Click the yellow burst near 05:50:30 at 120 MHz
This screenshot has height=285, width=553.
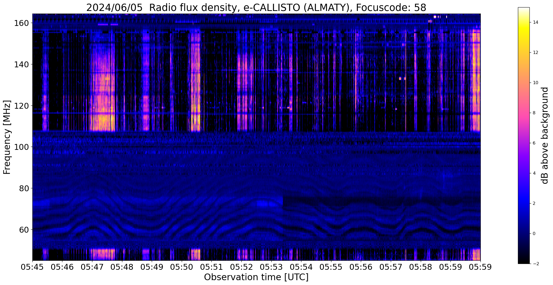coord(195,106)
